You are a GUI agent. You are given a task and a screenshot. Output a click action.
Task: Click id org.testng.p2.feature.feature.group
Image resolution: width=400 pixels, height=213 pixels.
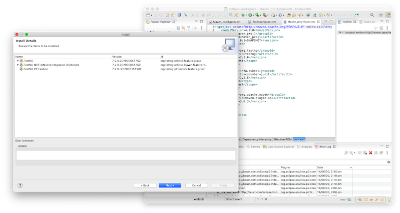click(x=183, y=69)
